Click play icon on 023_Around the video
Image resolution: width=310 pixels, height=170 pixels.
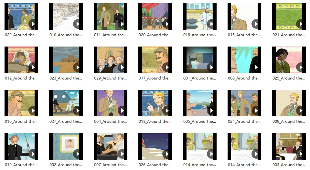(77, 68)
